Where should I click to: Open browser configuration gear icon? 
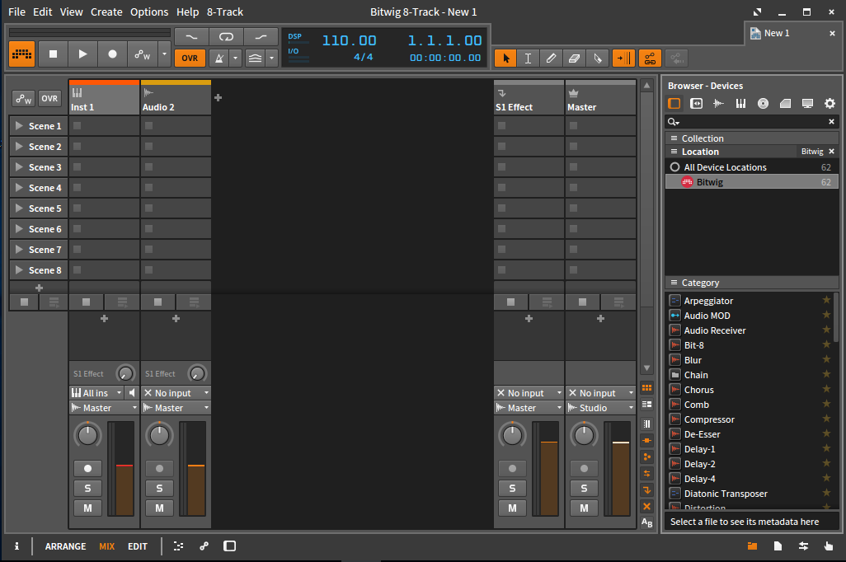830,104
